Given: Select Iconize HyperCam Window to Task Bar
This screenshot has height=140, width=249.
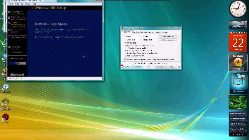Looking at the screenshot, I should pos(126,53).
